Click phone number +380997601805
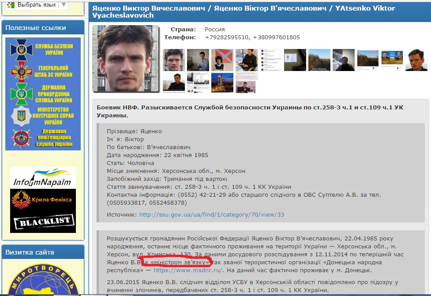The width and height of the screenshot is (431, 296). pyautogui.click(x=276, y=37)
